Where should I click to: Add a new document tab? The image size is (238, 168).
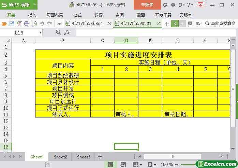(x=167, y=24)
